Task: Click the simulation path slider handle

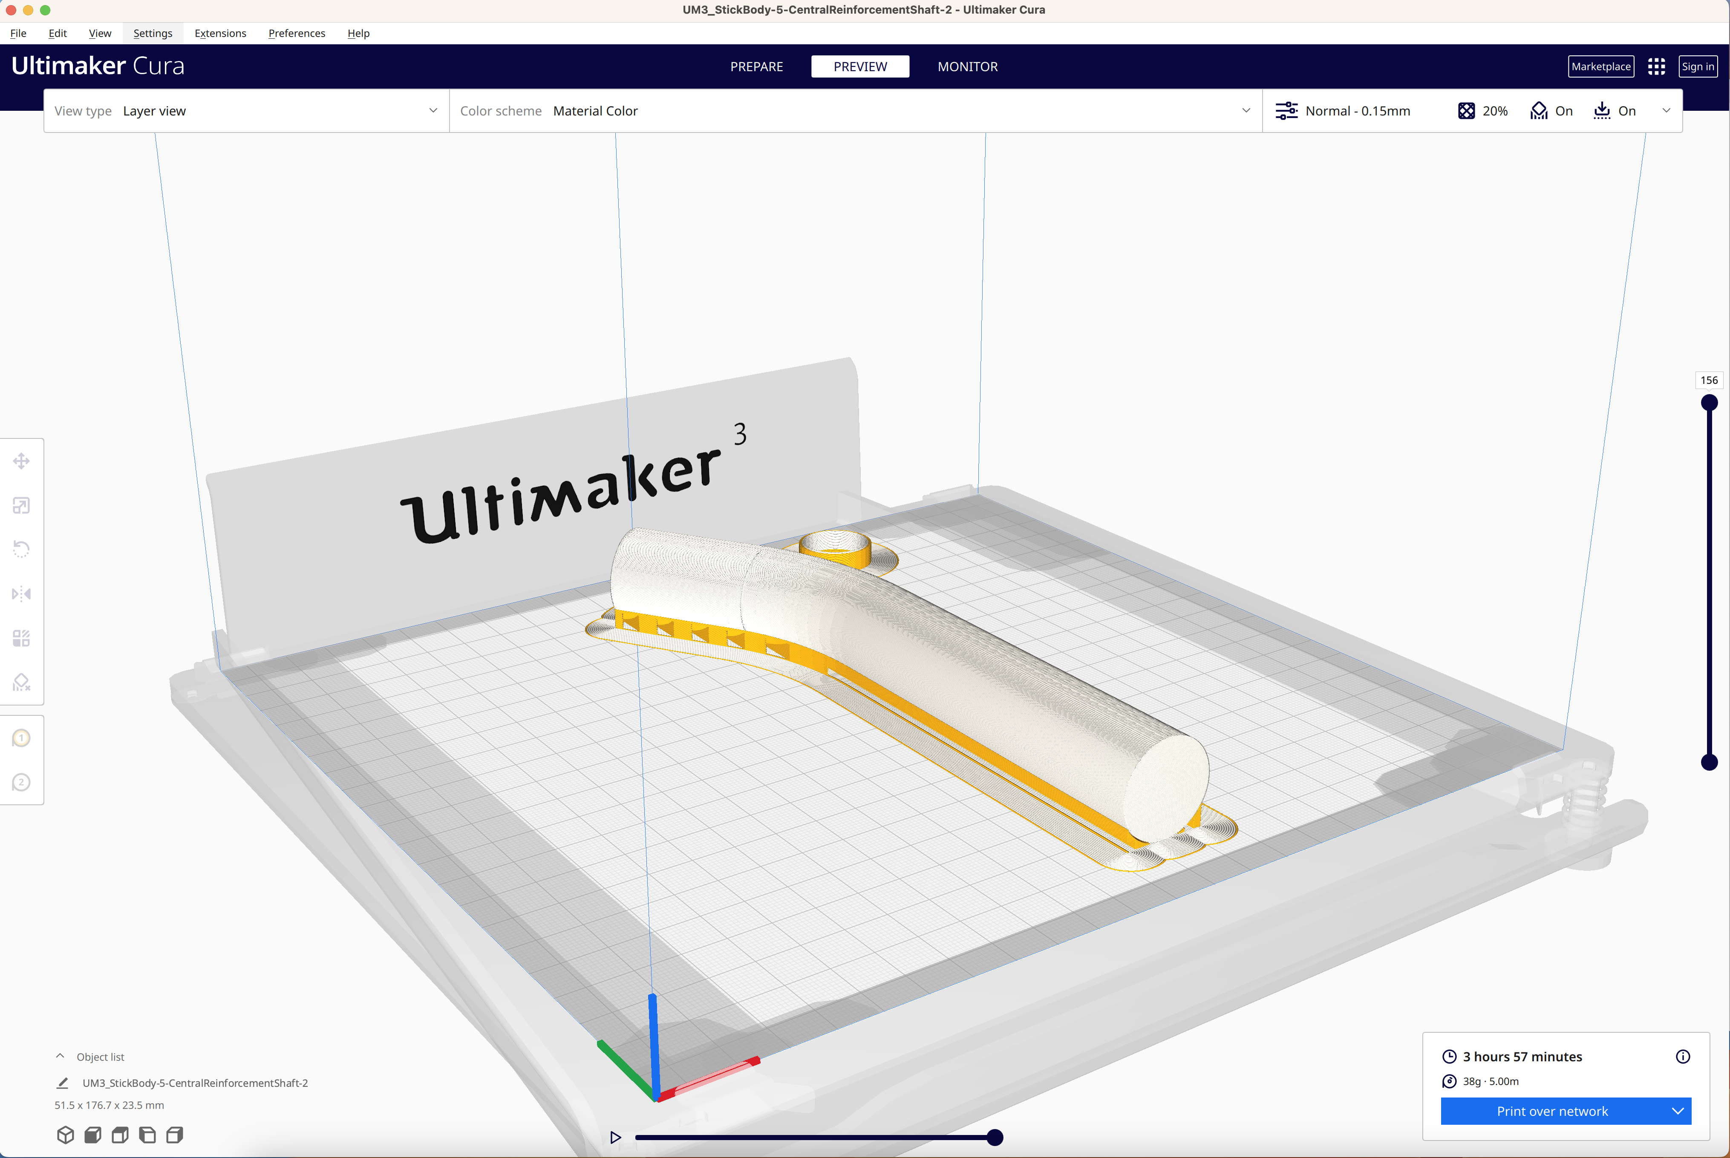Action: pos(995,1137)
